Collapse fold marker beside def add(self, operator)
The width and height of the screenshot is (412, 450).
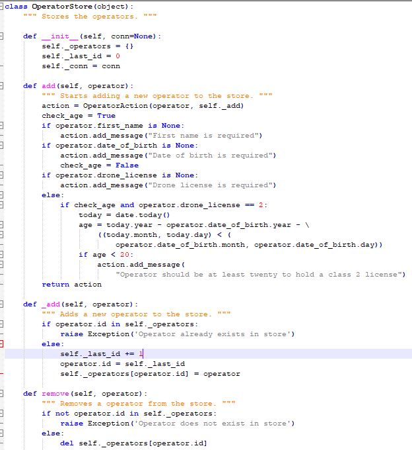1,86
